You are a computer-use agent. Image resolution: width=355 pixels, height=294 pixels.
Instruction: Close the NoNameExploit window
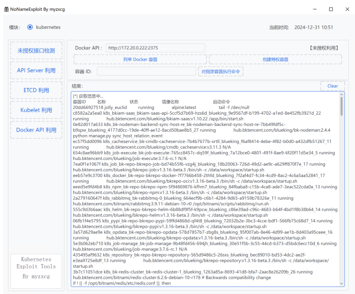[347, 9]
